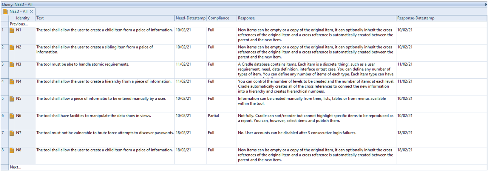Click the NEED - All tab icon
The height and width of the screenshot is (171, 488).
5,12
